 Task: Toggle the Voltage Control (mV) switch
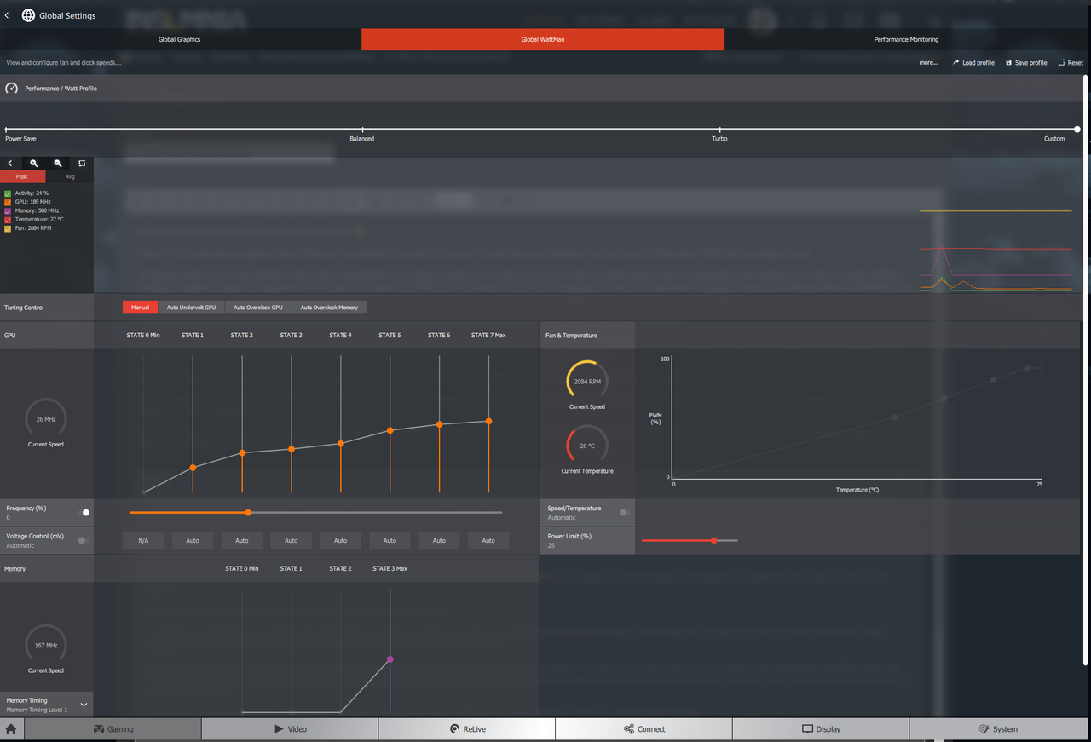tap(83, 540)
